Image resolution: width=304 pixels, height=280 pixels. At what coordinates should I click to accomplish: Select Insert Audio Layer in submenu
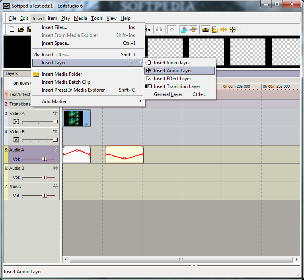coord(179,71)
